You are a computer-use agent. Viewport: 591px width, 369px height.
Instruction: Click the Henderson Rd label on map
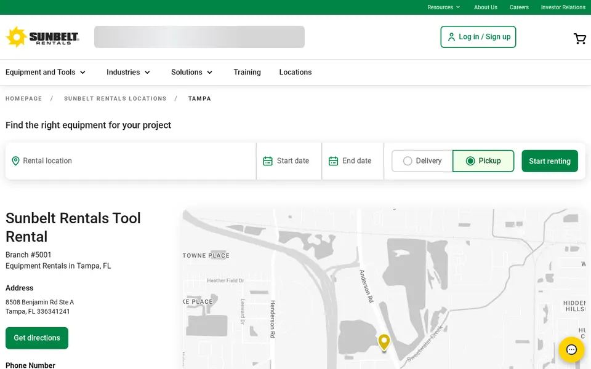(x=273, y=319)
